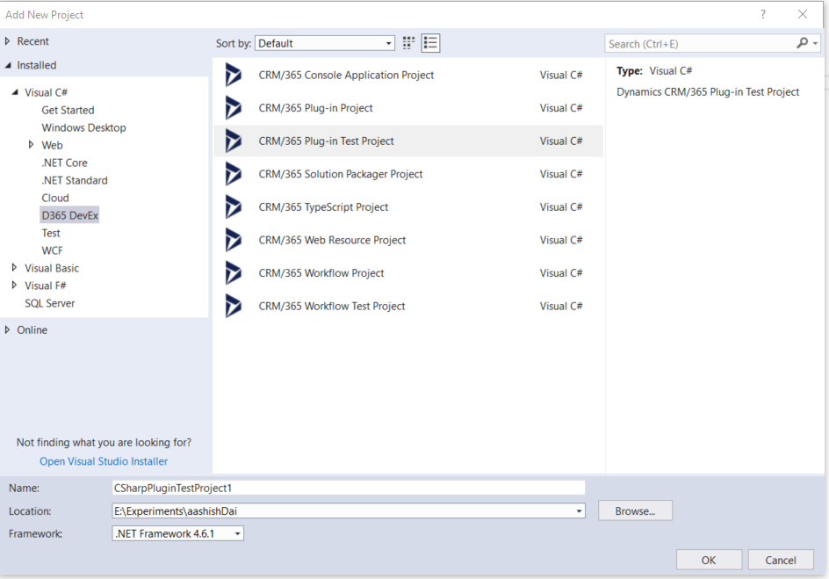Screen dimensions: 829x579
Task: Select .NET Core category
Action: [64, 163]
